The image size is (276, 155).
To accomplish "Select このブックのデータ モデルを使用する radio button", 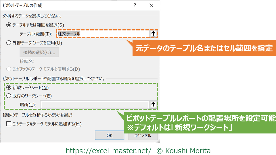I will pyautogui.click(x=9, y=69).
